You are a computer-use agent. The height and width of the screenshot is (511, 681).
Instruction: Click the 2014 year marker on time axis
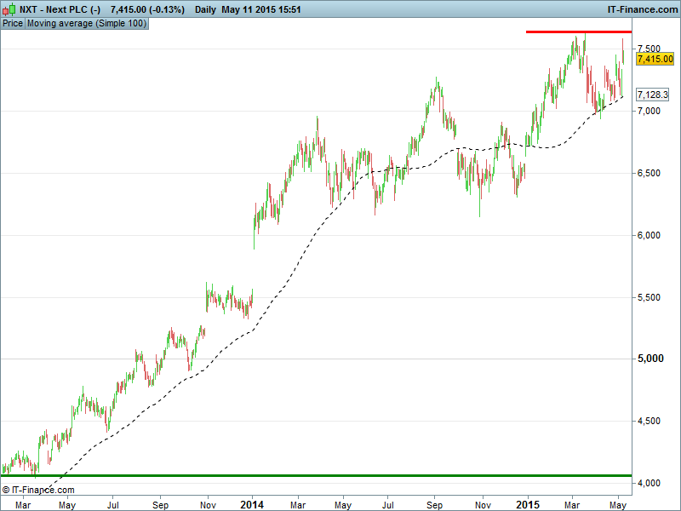253,504
